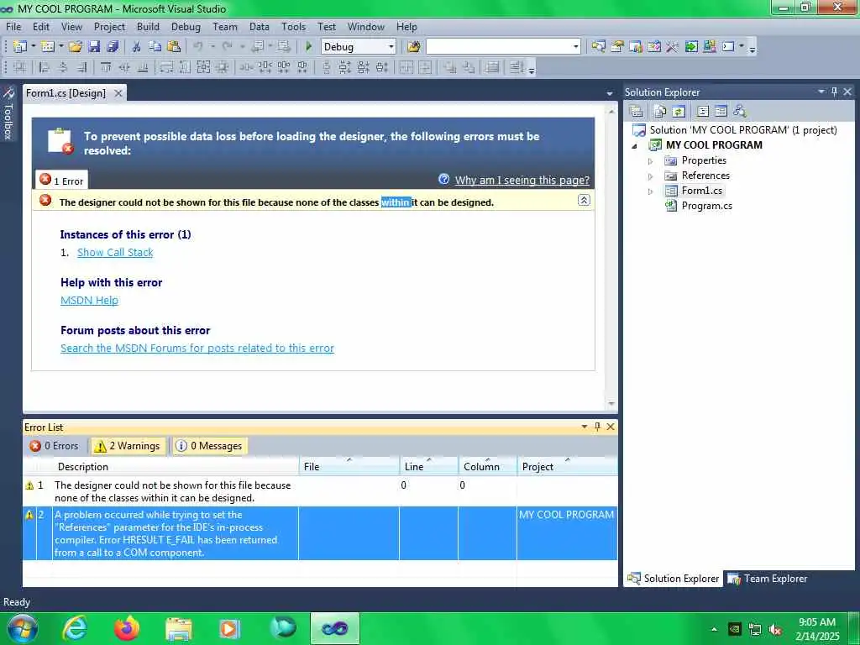
Task: Click Why am I seeing this page
Action: 522,180
